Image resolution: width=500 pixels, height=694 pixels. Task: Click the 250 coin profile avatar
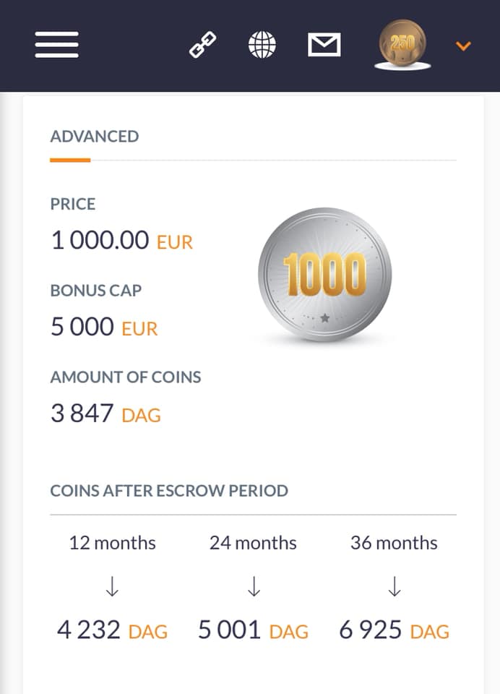(x=402, y=45)
